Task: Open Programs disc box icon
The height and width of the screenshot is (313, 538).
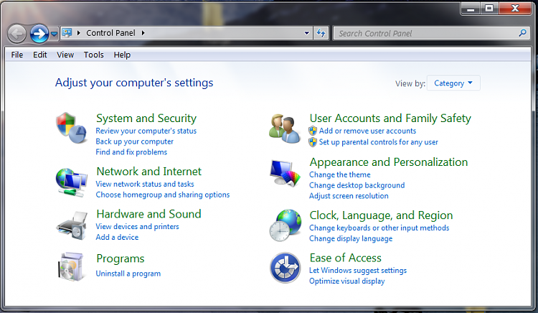Action: (x=71, y=267)
